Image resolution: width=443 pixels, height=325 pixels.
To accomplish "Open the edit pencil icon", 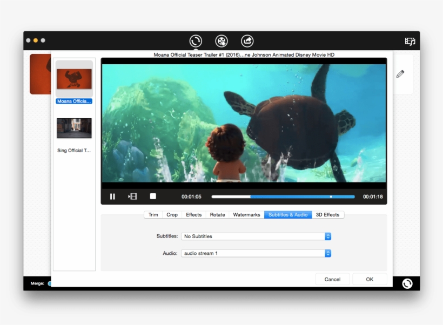I will (x=400, y=73).
